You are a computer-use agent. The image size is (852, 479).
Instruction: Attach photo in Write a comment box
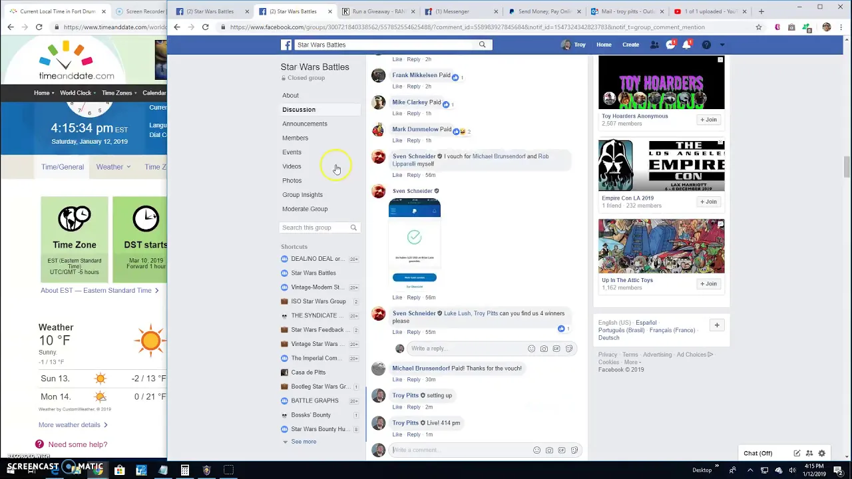click(x=549, y=450)
